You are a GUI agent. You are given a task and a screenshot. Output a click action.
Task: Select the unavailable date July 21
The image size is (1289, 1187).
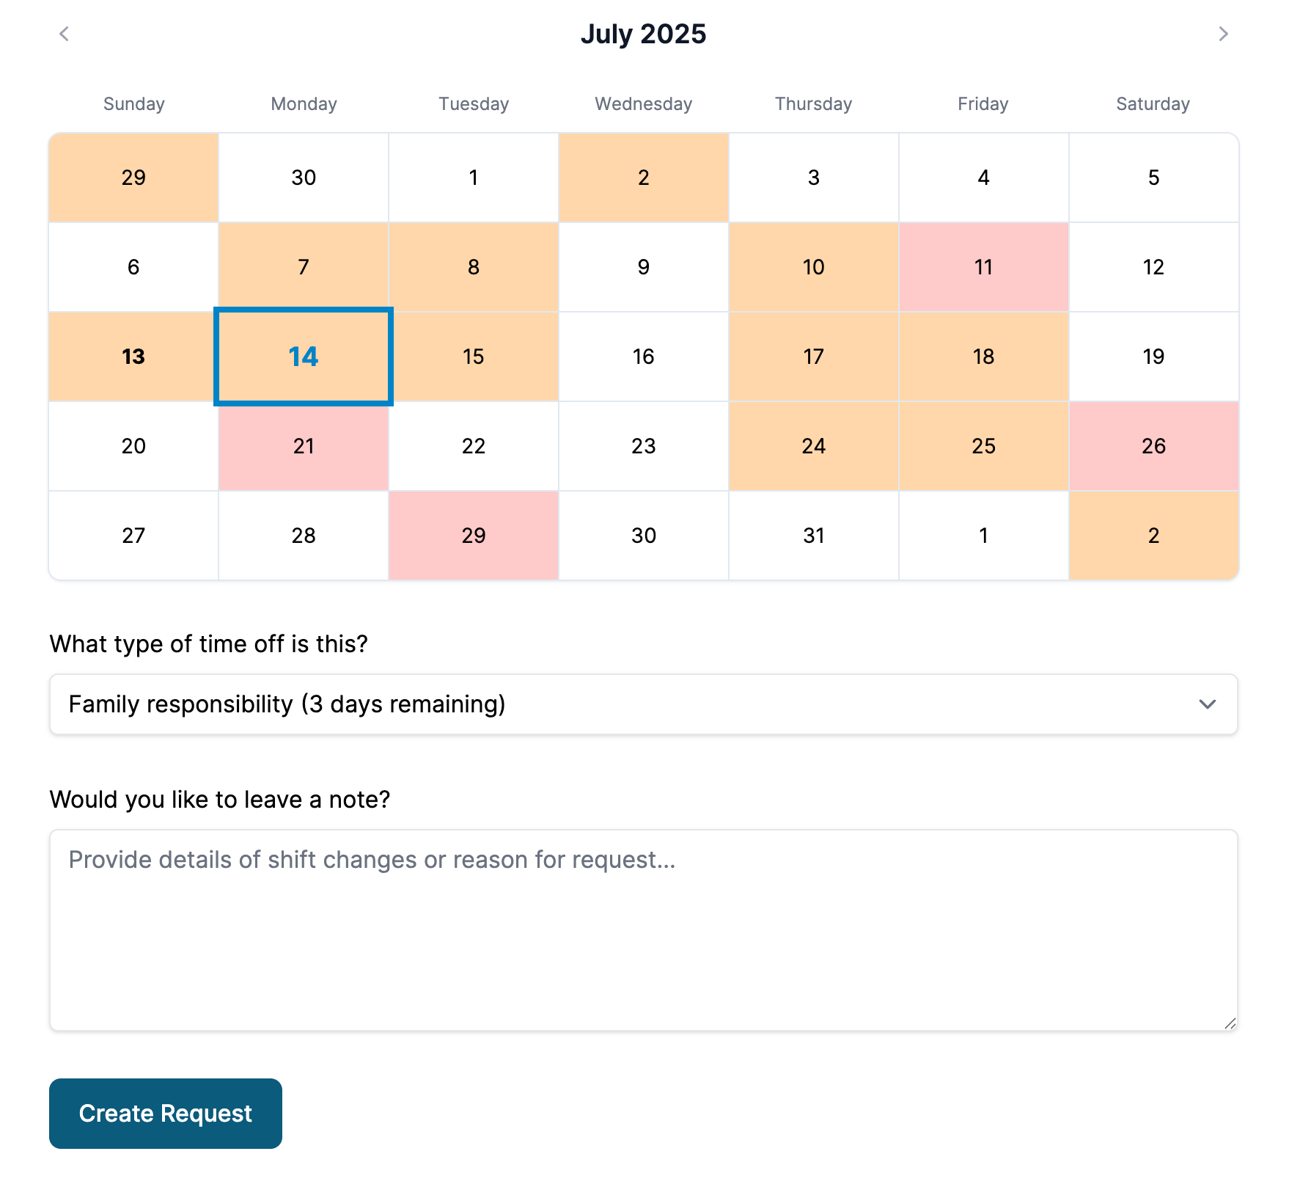(x=303, y=446)
